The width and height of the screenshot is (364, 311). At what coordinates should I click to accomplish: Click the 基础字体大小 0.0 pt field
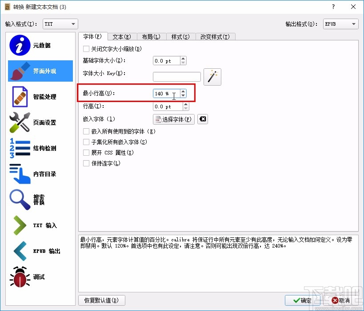[x=167, y=61]
